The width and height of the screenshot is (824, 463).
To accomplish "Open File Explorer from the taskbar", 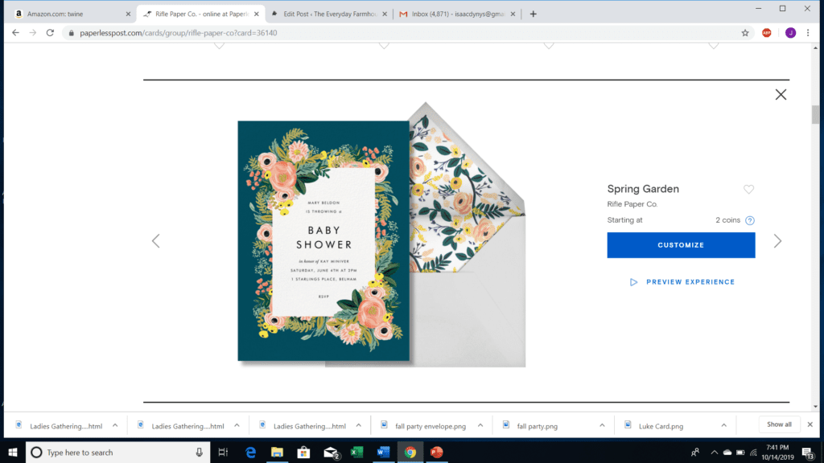I will coord(277,452).
